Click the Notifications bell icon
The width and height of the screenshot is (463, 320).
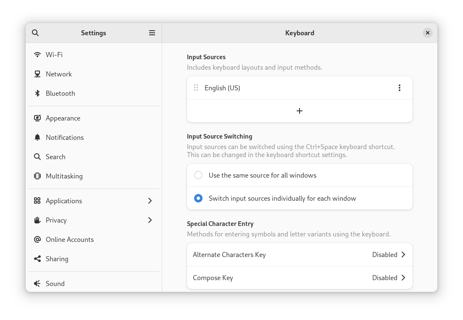pos(37,137)
